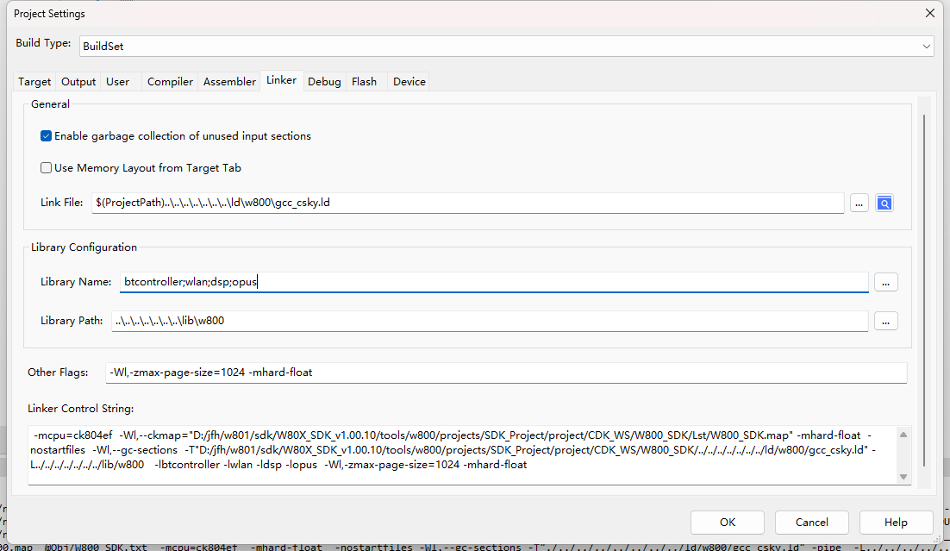Click the Library Path ellipsis button
Image resolution: width=950 pixels, height=551 pixels.
[885, 321]
